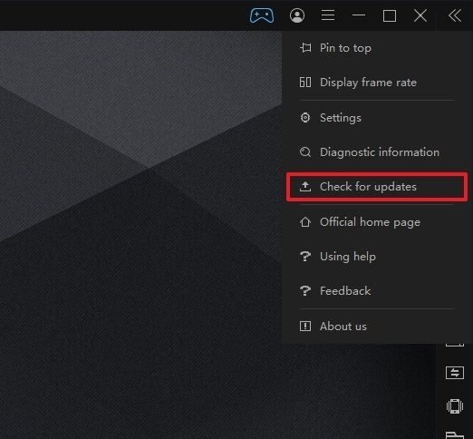Open Diagnostic information
This screenshot has width=473, height=439.
[x=375, y=152]
